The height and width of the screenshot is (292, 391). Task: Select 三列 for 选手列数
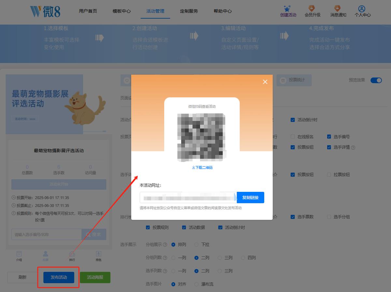[x=220, y=271]
